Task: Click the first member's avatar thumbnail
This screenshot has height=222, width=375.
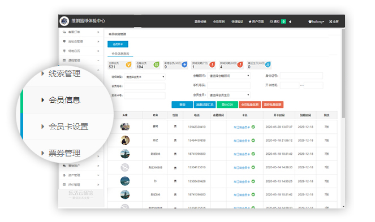Action: tap(125, 127)
